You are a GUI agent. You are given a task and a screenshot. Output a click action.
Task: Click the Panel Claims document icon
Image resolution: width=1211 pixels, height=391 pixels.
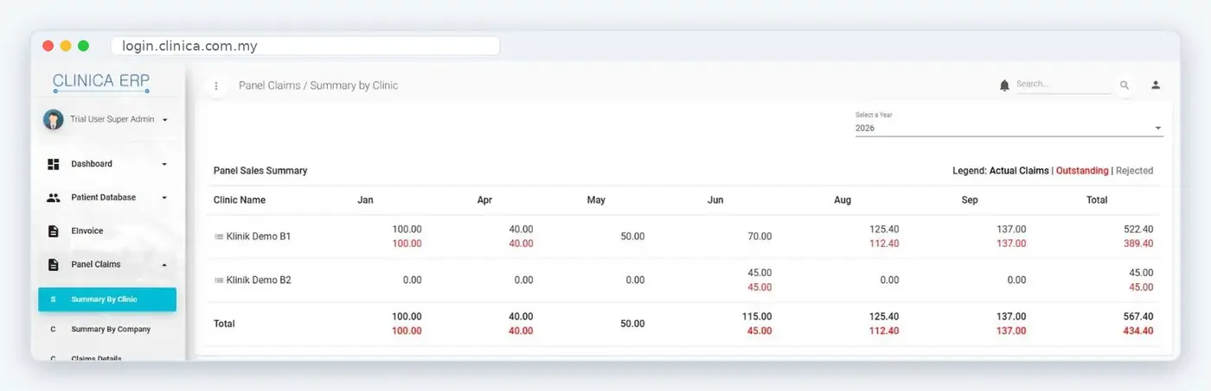point(54,264)
